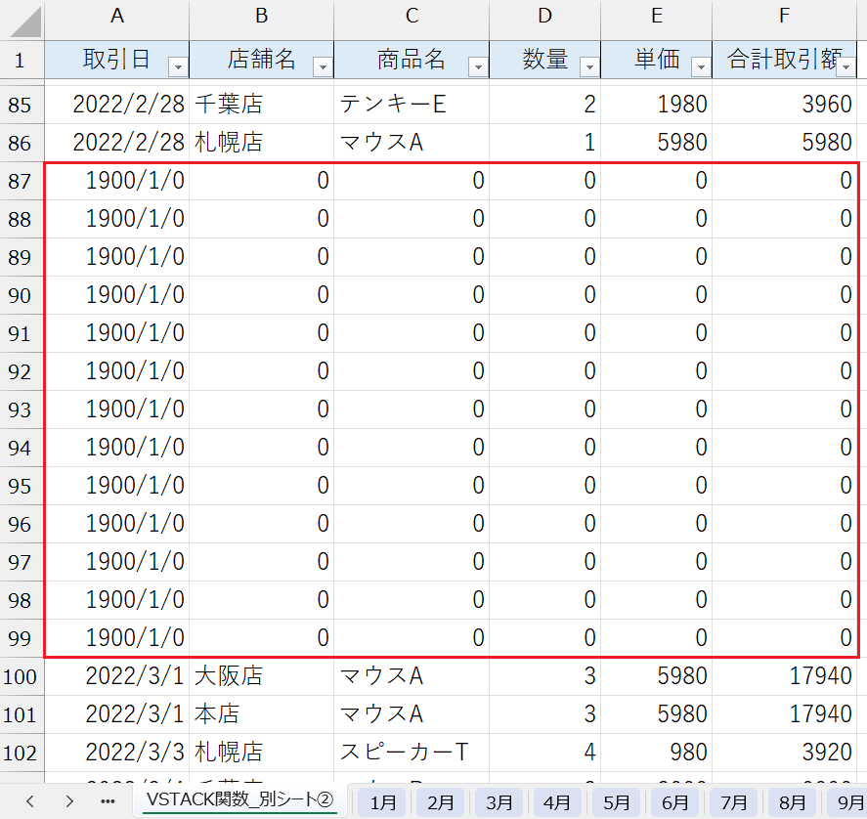Open the 6月 sheet tab
867x819 pixels.
pyautogui.click(x=674, y=802)
